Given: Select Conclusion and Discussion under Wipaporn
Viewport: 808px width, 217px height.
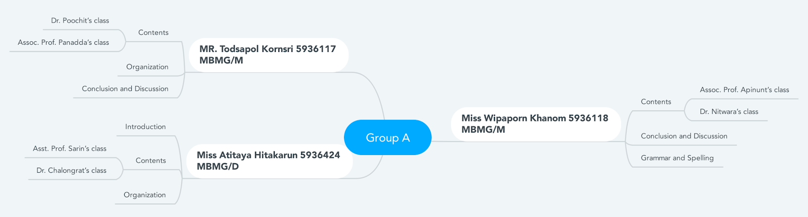Looking at the screenshot, I should (x=684, y=136).
